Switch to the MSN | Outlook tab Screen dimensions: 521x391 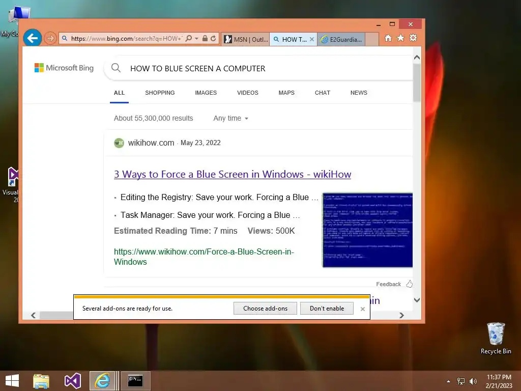(x=246, y=39)
